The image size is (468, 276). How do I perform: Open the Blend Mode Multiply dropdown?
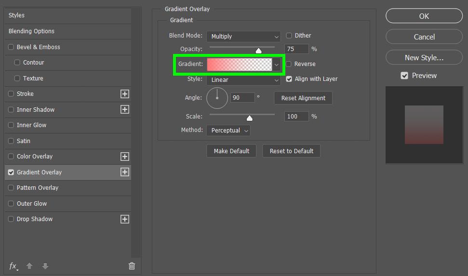click(x=243, y=37)
